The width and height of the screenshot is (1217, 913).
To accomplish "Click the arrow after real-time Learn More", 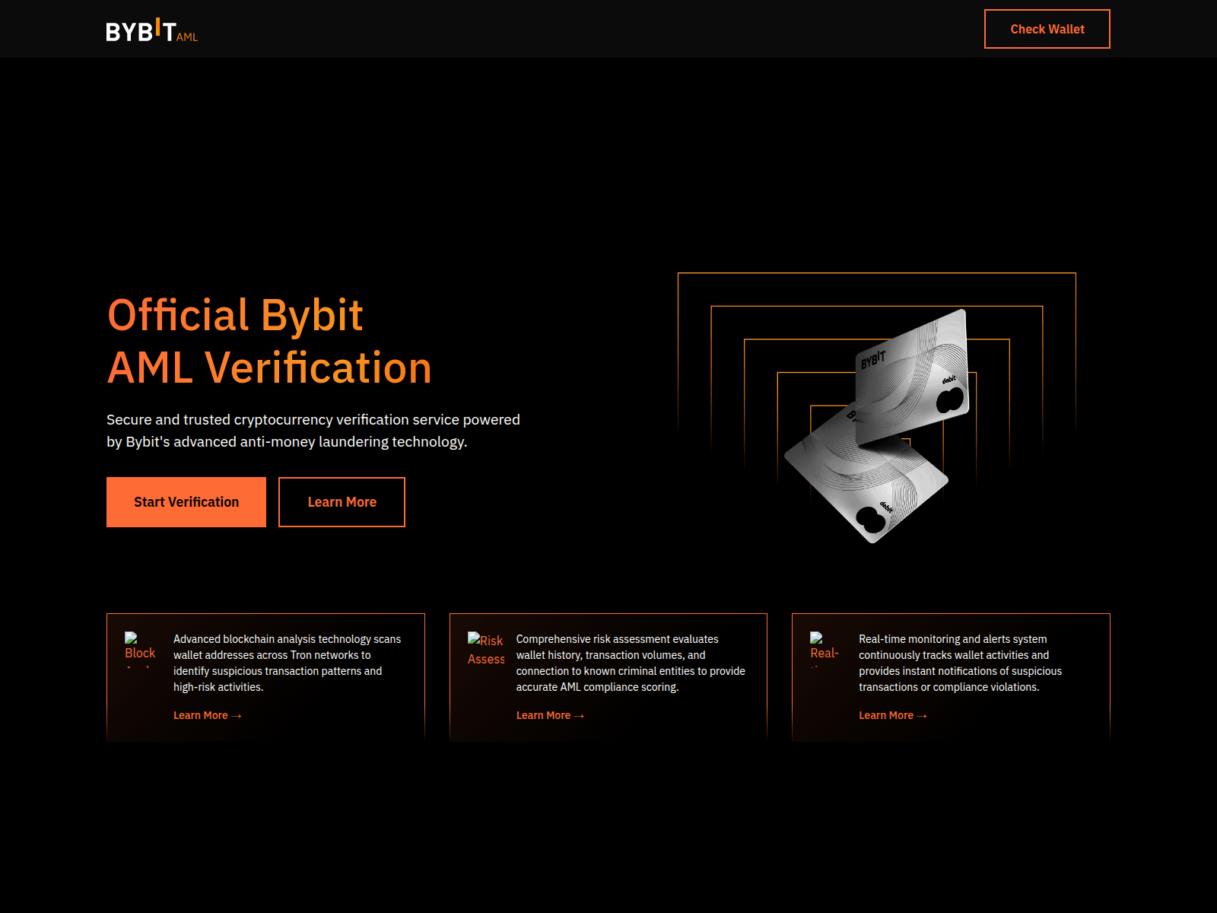I will [922, 716].
